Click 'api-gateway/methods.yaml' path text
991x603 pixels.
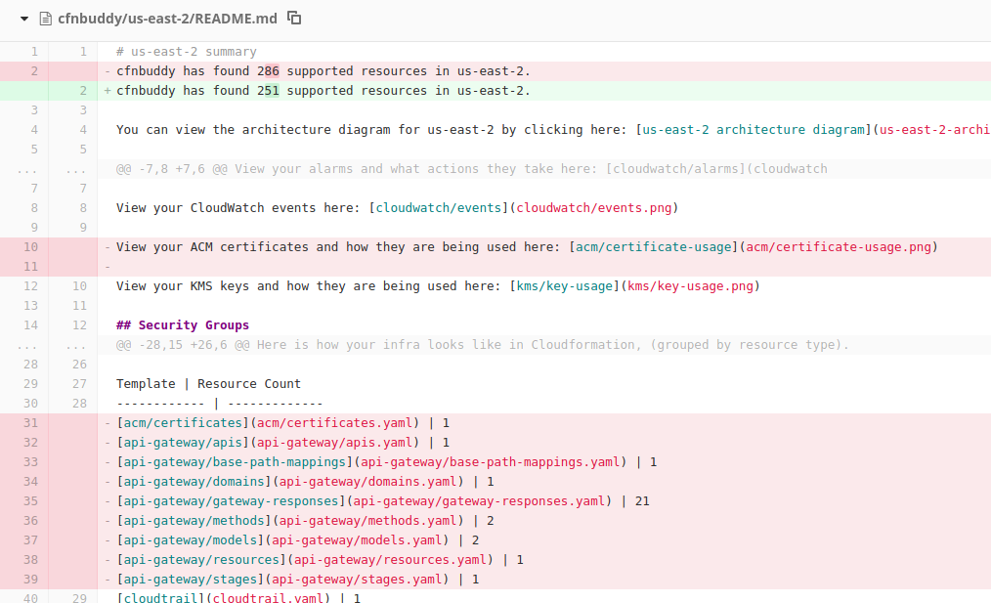pyautogui.click(x=367, y=522)
